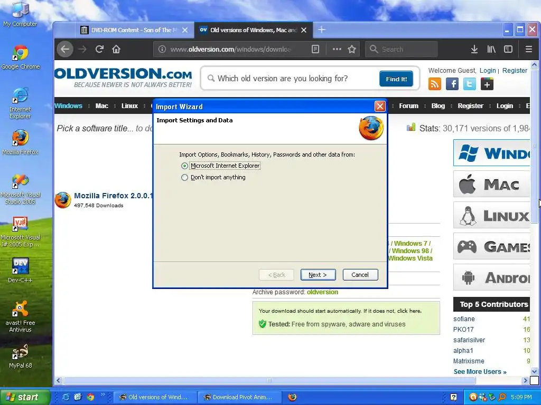Reload the current page
This screenshot has width=541, height=405.
[99, 49]
